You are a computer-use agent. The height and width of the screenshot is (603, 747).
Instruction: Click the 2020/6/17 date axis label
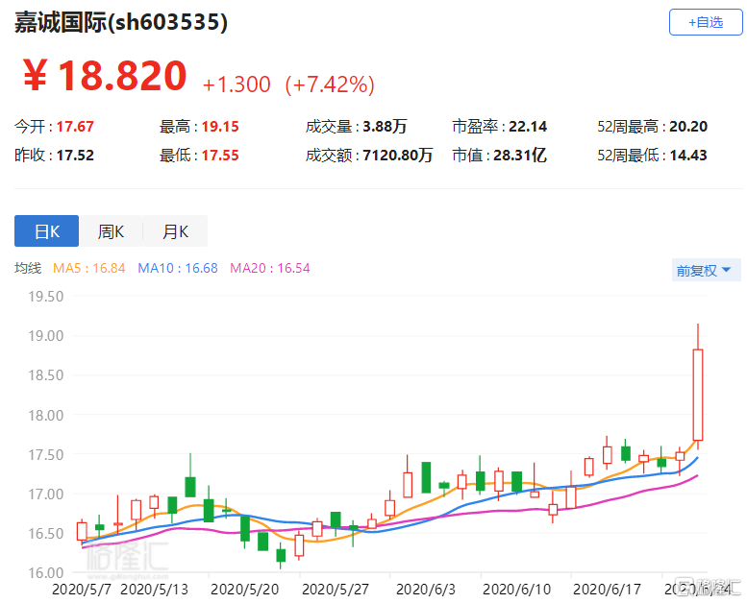607,590
